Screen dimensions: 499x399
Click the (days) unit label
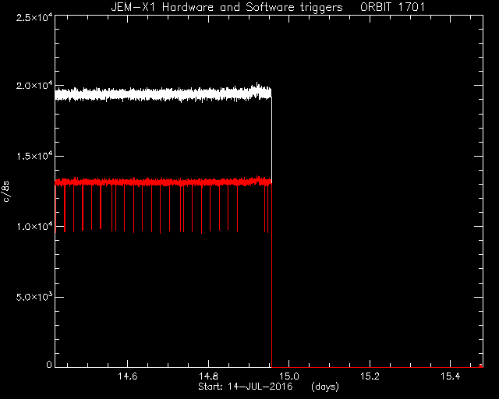(x=325, y=387)
